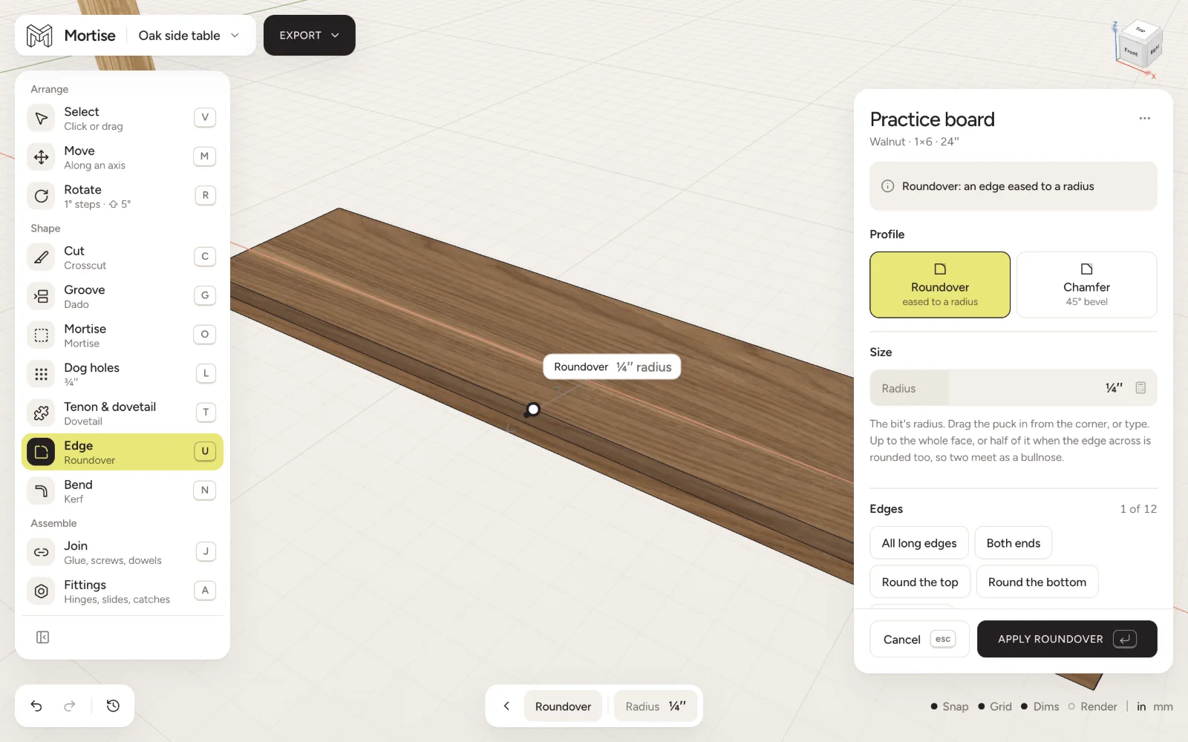Click the undo arrow
1188x742 pixels.
pos(36,706)
